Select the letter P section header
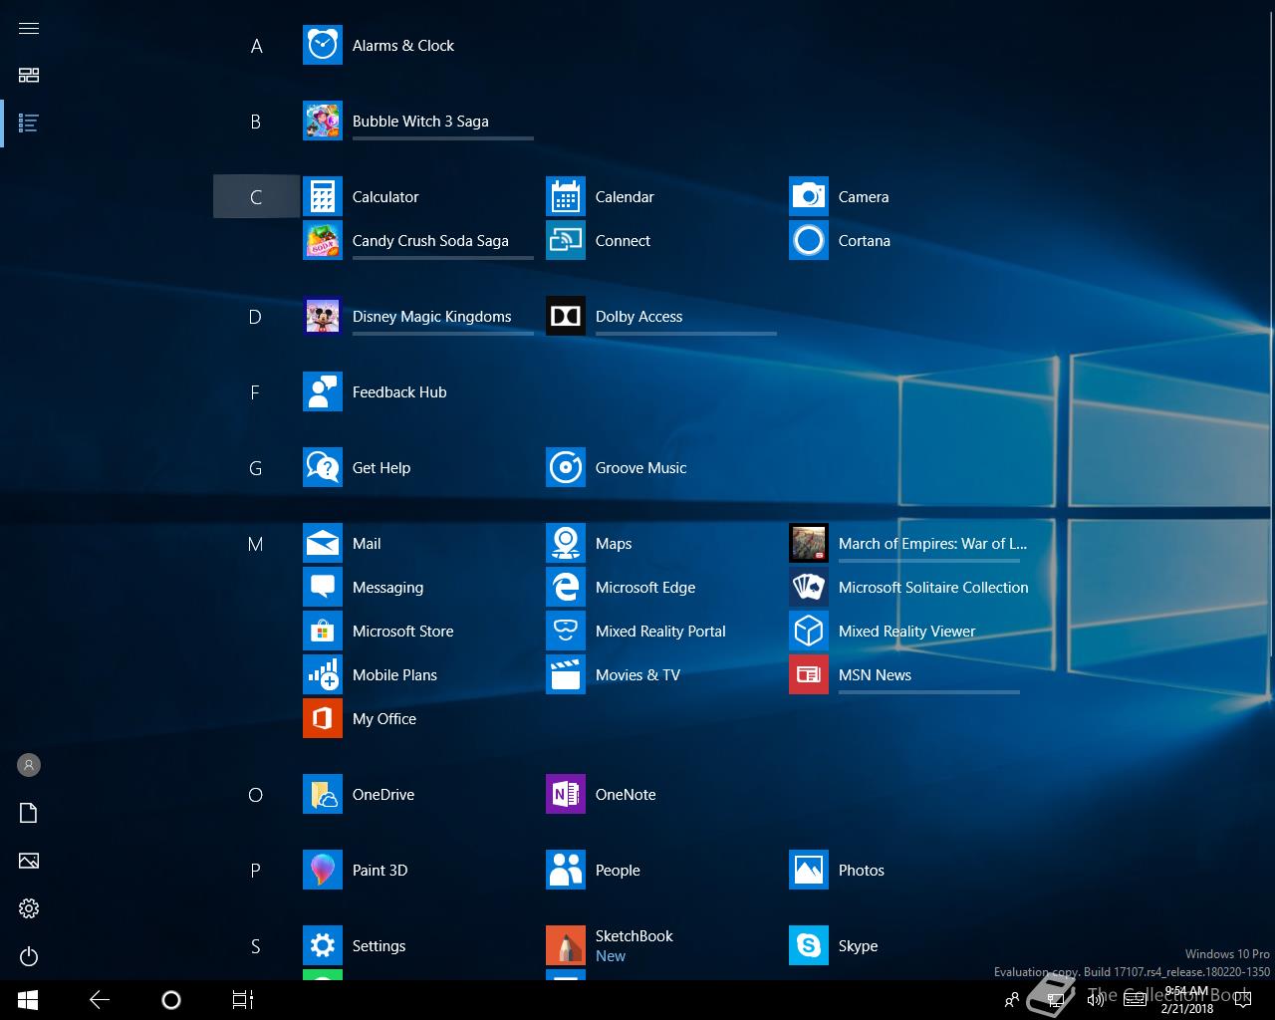Image resolution: width=1275 pixels, height=1020 pixels. pyautogui.click(x=256, y=871)
